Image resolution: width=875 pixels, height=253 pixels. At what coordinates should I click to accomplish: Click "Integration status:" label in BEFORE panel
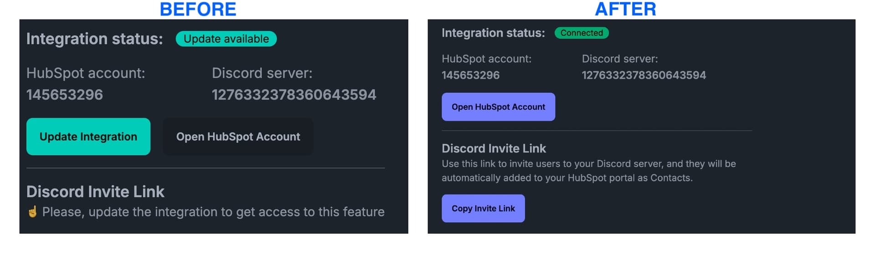(x=94, y=39)
